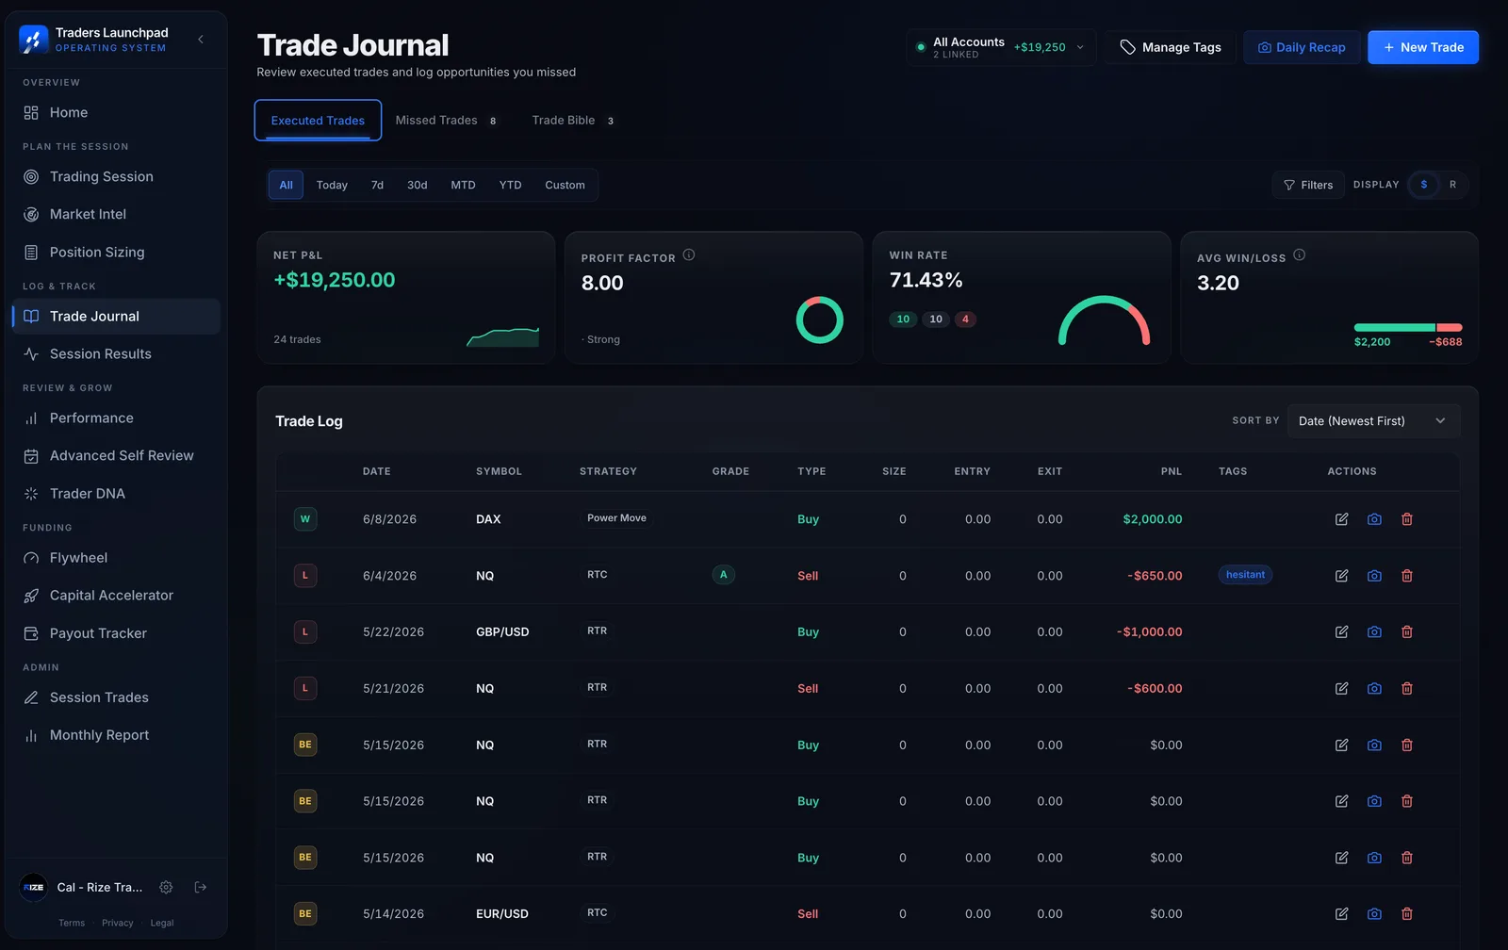Open screenshot camera for DAX trade
This screenshot has height=950, width=1508.
pos(1374,519)
